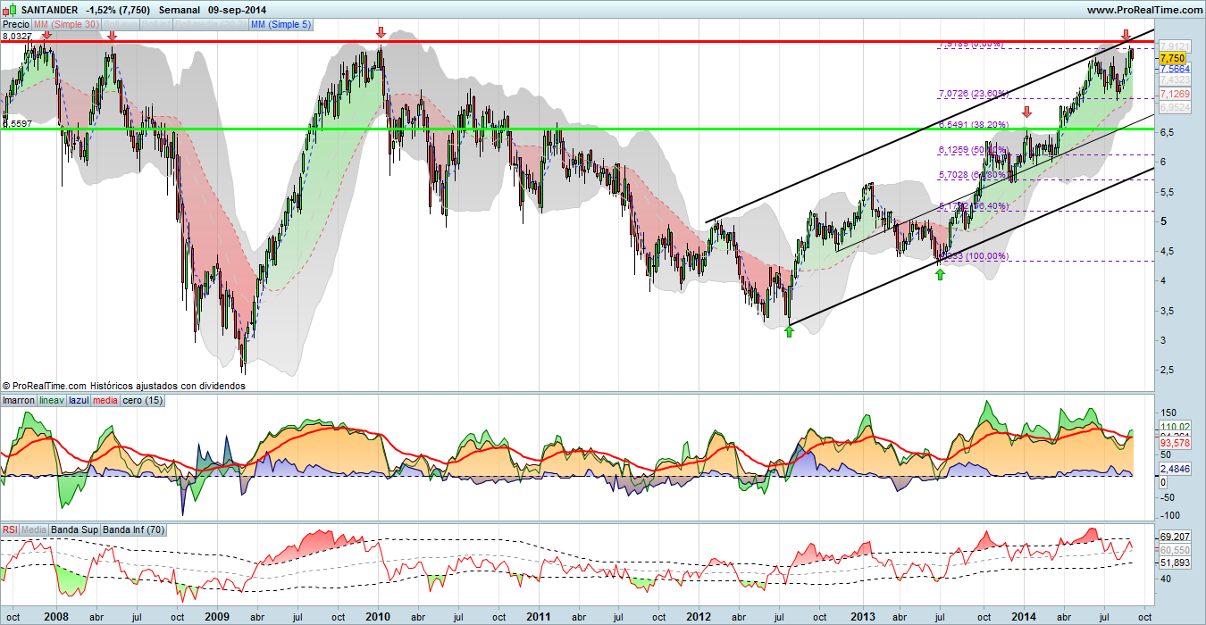Click the red 93,578 oscillator value tag
The height and width of the screenshot is (625, 1206).
(x=1175, y=443)
